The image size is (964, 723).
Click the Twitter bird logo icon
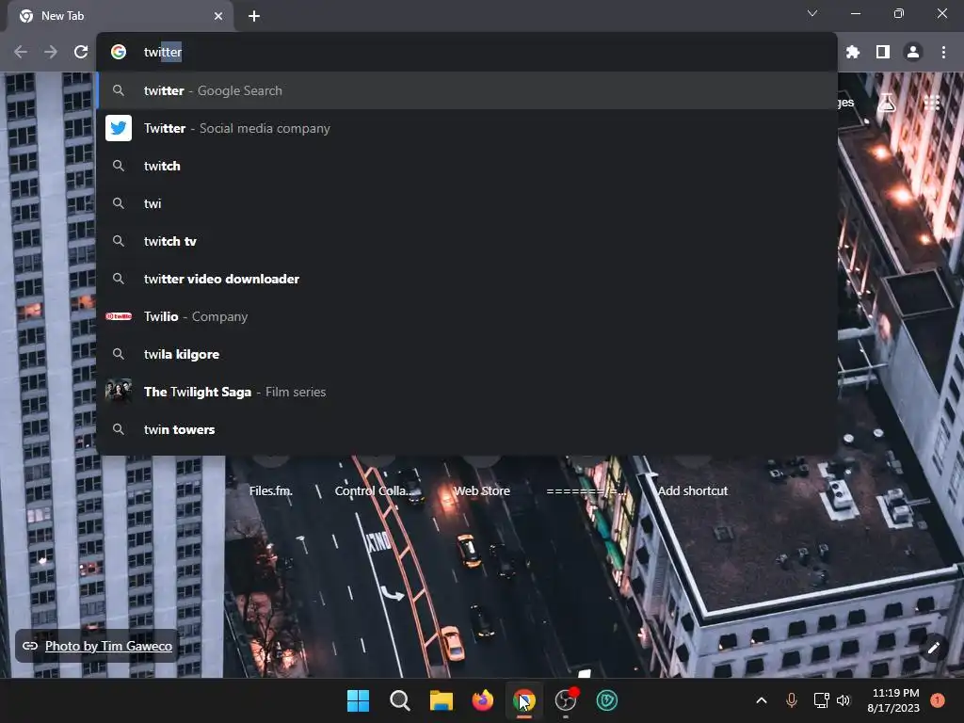coord(119,128)
